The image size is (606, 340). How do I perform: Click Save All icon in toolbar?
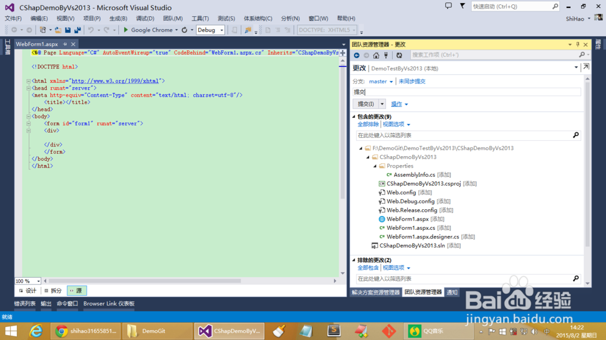pyautogui.click(x=78, y=30)
